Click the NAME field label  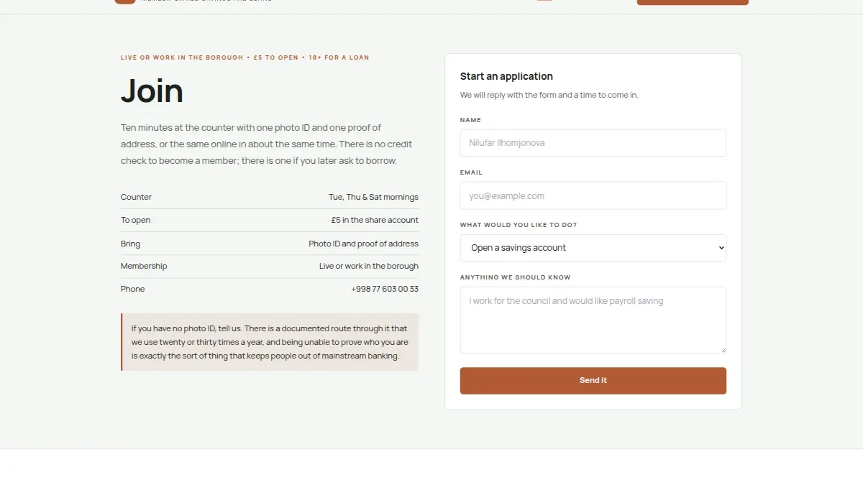coord(470,120)
